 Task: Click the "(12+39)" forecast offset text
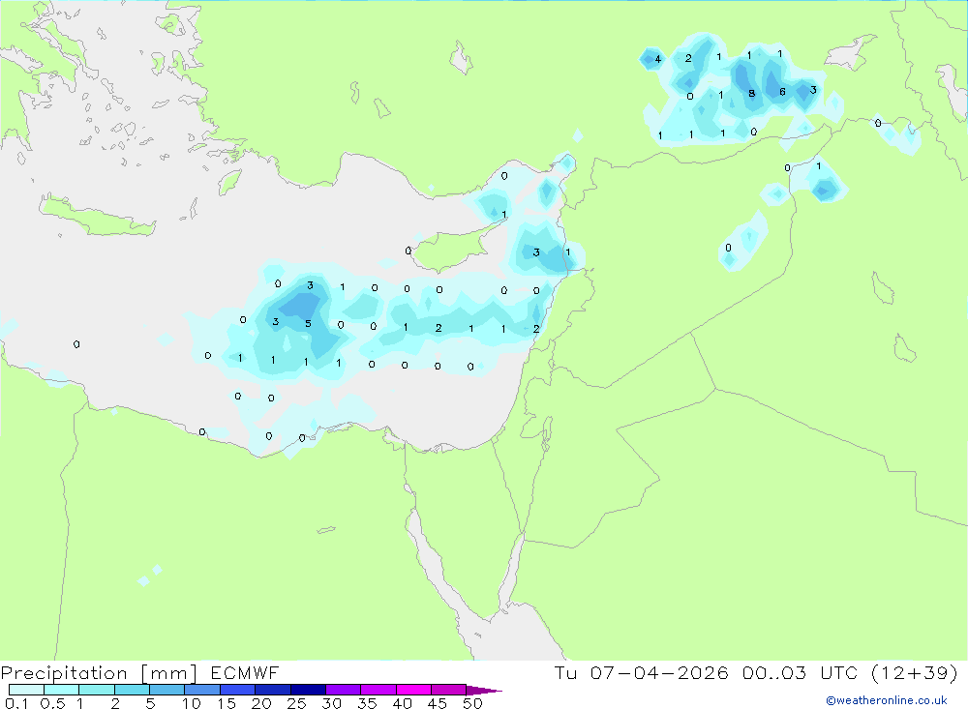click(915, 672)
